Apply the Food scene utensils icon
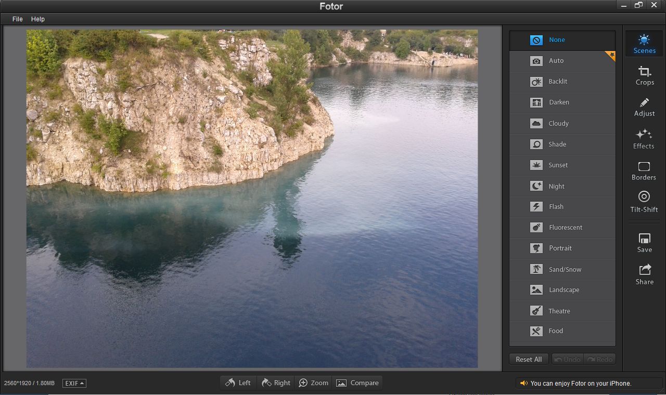 [x=536, y=331]
